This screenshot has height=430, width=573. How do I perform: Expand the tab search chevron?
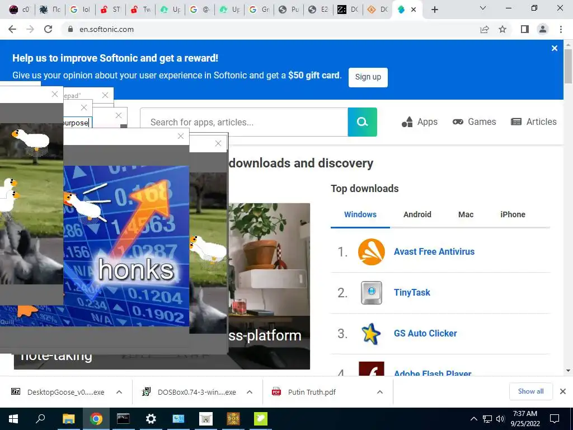[483, 8]
